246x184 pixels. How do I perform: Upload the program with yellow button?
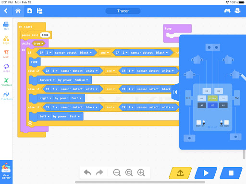[180, 173]
